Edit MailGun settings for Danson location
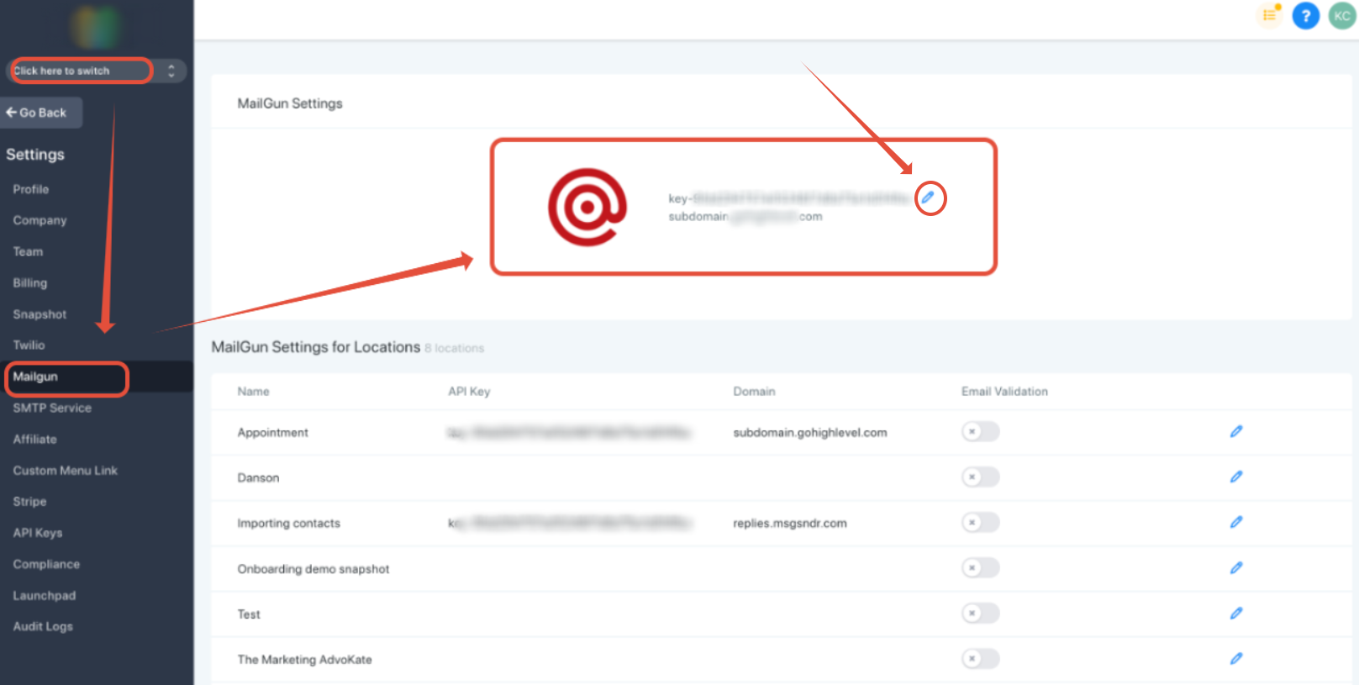1359x685 pixels. pos(1236,477)
